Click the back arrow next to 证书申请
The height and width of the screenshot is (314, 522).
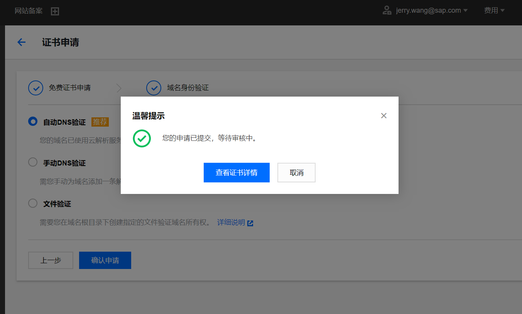tap(21, 42)
